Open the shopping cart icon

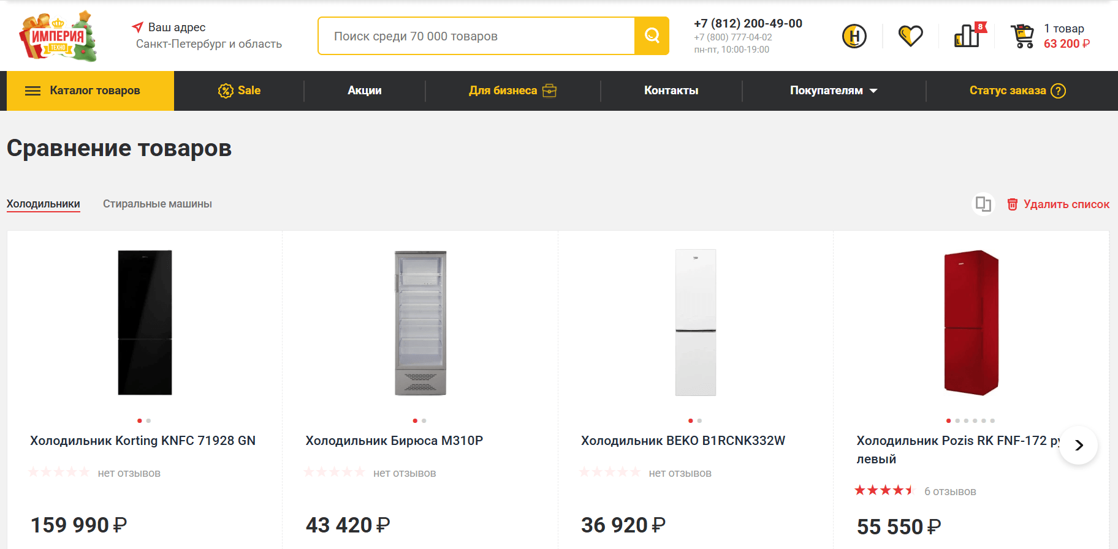(1022, 36)
